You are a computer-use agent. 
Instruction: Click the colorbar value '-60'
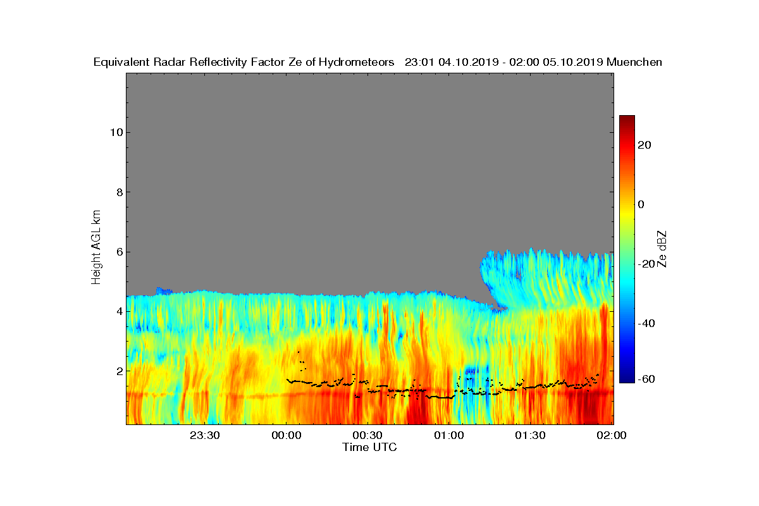647,379
